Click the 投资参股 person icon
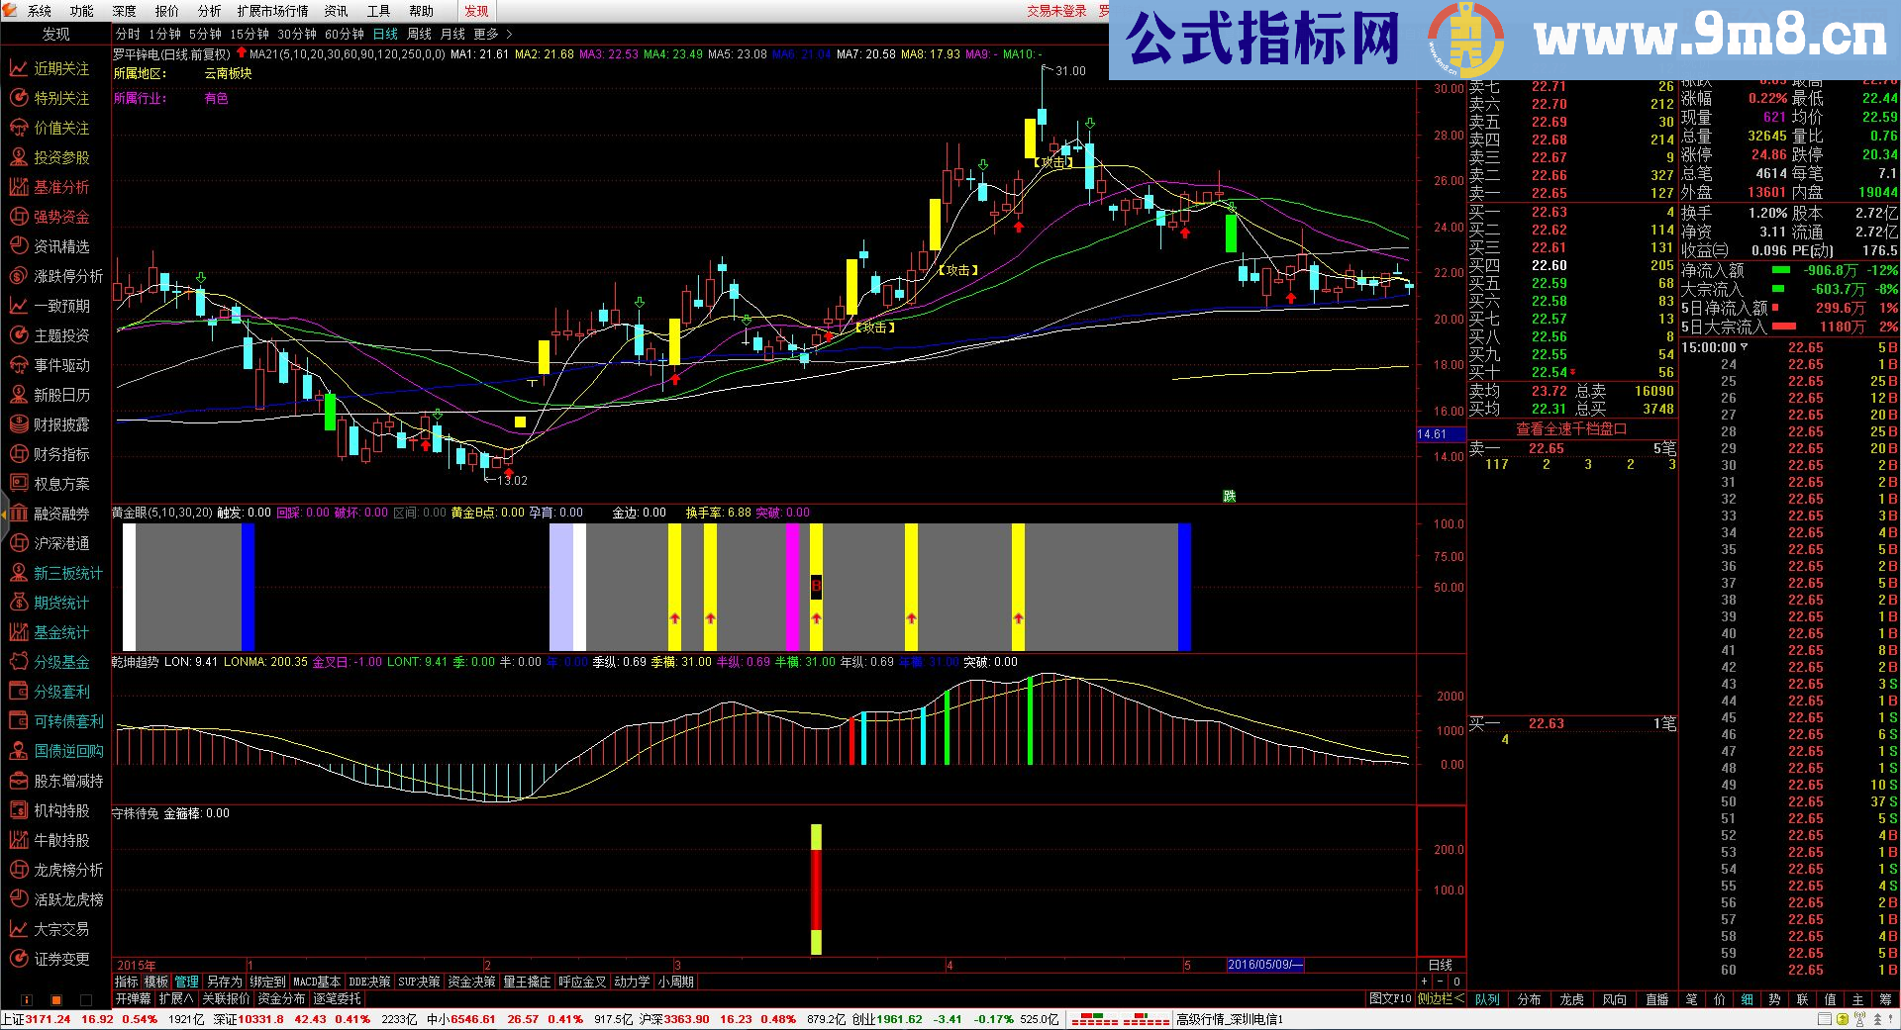 18,157
